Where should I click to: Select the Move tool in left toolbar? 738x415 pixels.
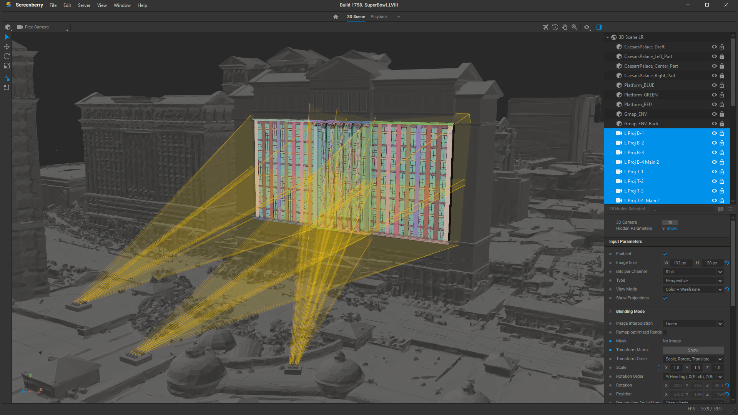pos(7,47)
